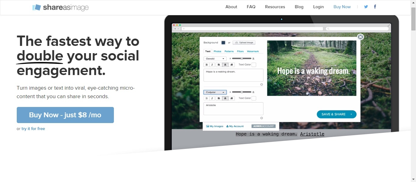Open the Resources menu item

[275, 7]
